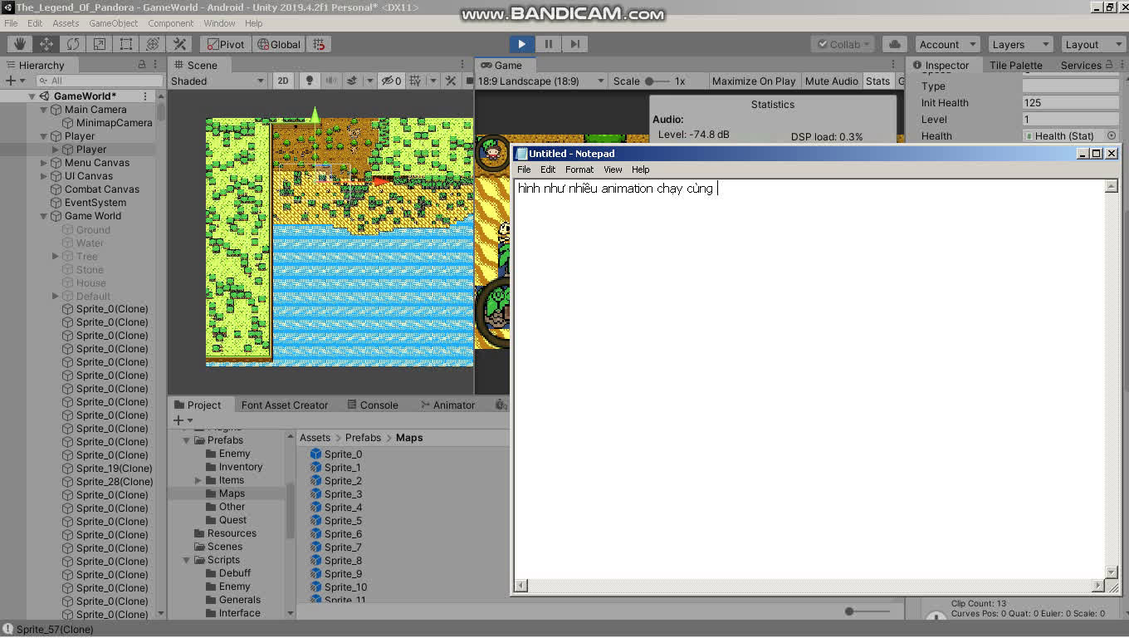Adjust the Game view Scale slider
This screenshot has width=1129, height=638.
(652, 81)
